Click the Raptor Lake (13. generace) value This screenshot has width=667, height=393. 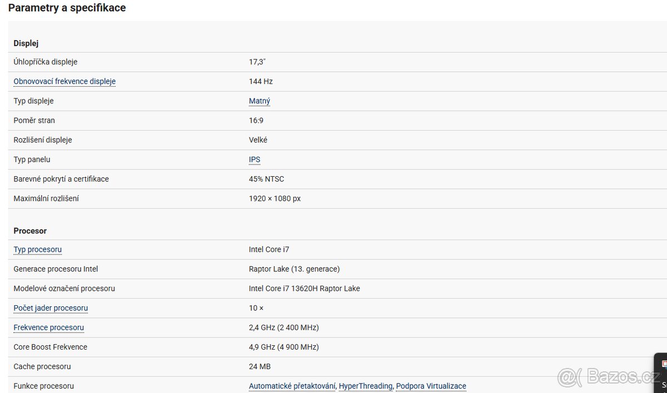pyautogui.click(x=295, y=269)
